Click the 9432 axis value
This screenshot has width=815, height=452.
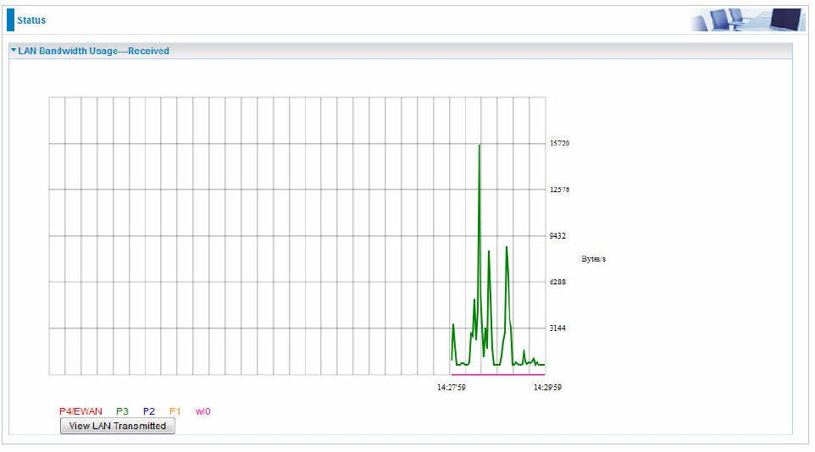tap(557, 236)
